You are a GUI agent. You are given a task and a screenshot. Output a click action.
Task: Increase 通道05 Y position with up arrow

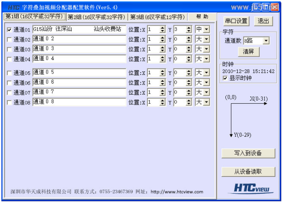(x=188, y=71)
